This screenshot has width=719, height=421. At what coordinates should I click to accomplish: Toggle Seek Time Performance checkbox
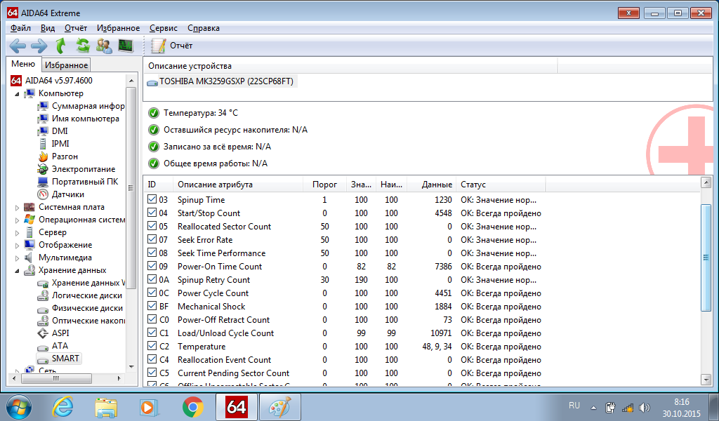152,253
